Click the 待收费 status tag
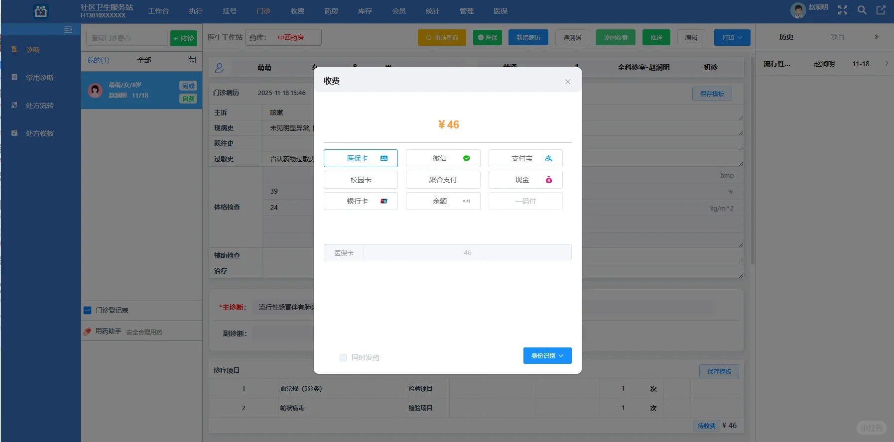 click(x=707, y=426)
